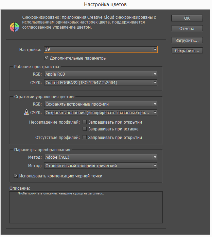The image size is (212, 237).
Task: Click the Несовпадение профилей label
Action: 54,122
